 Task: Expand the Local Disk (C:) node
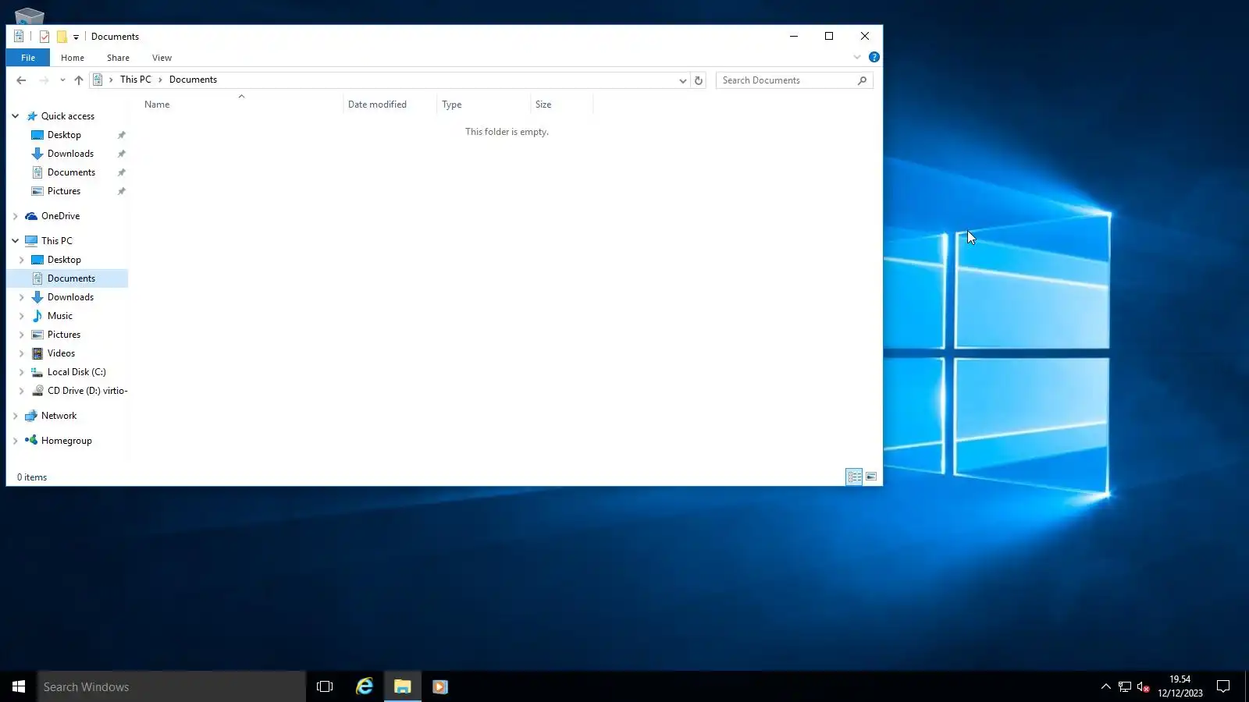22,372
